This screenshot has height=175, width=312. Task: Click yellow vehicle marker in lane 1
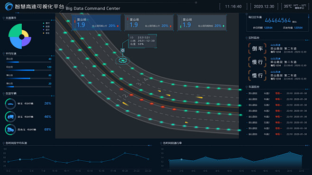125,104
